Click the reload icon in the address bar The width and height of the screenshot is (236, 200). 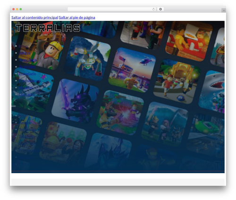153,9
